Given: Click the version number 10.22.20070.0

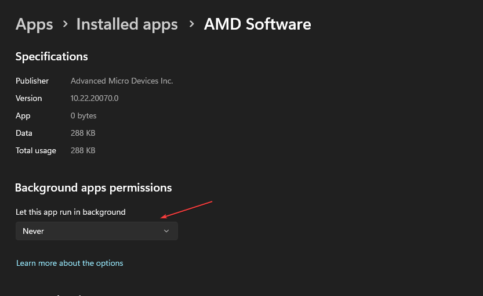Looking at the screenshot, I should pos(95,98).
